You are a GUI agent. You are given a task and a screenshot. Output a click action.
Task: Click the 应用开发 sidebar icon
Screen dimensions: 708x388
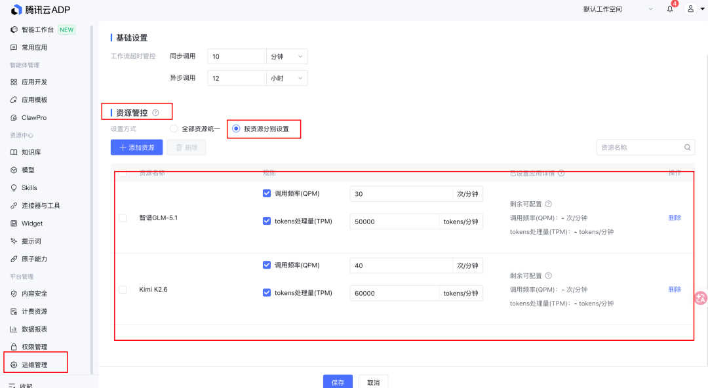click(x=14, y=82)
